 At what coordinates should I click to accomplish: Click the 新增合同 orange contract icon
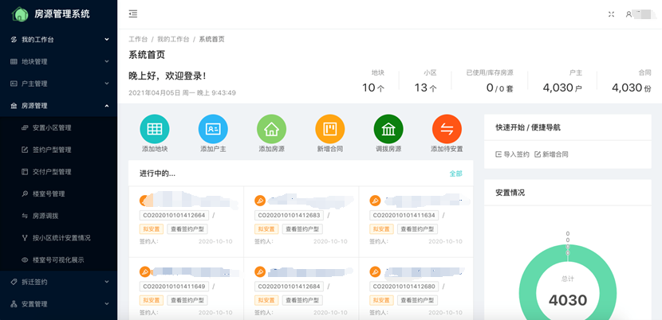[x=329, y=129]
